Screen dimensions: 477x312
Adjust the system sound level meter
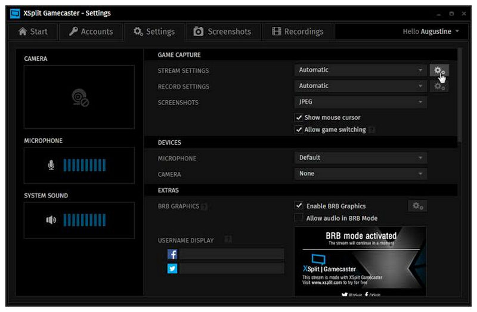[85, 220]
